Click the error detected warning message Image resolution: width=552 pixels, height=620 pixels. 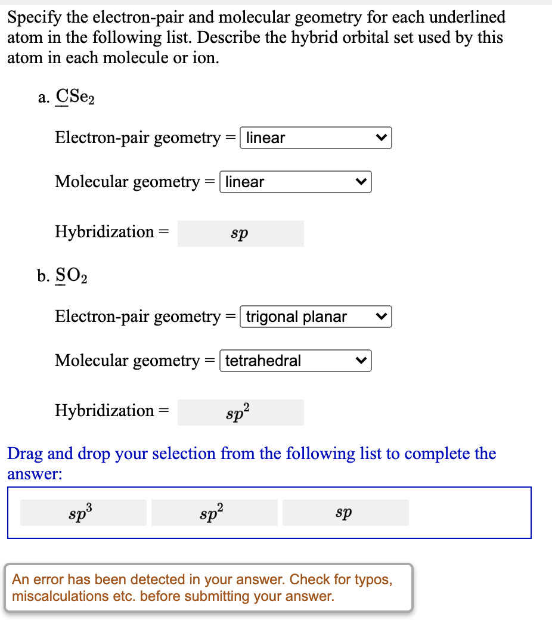pyautogui.click(x=208, y=588)
